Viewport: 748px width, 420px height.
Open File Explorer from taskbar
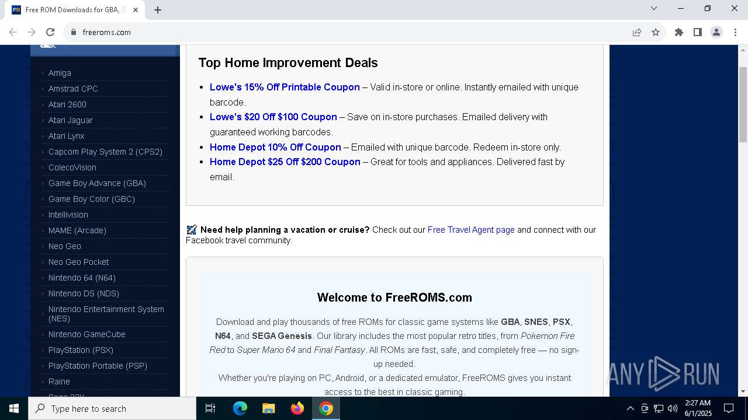coord(269,408)
